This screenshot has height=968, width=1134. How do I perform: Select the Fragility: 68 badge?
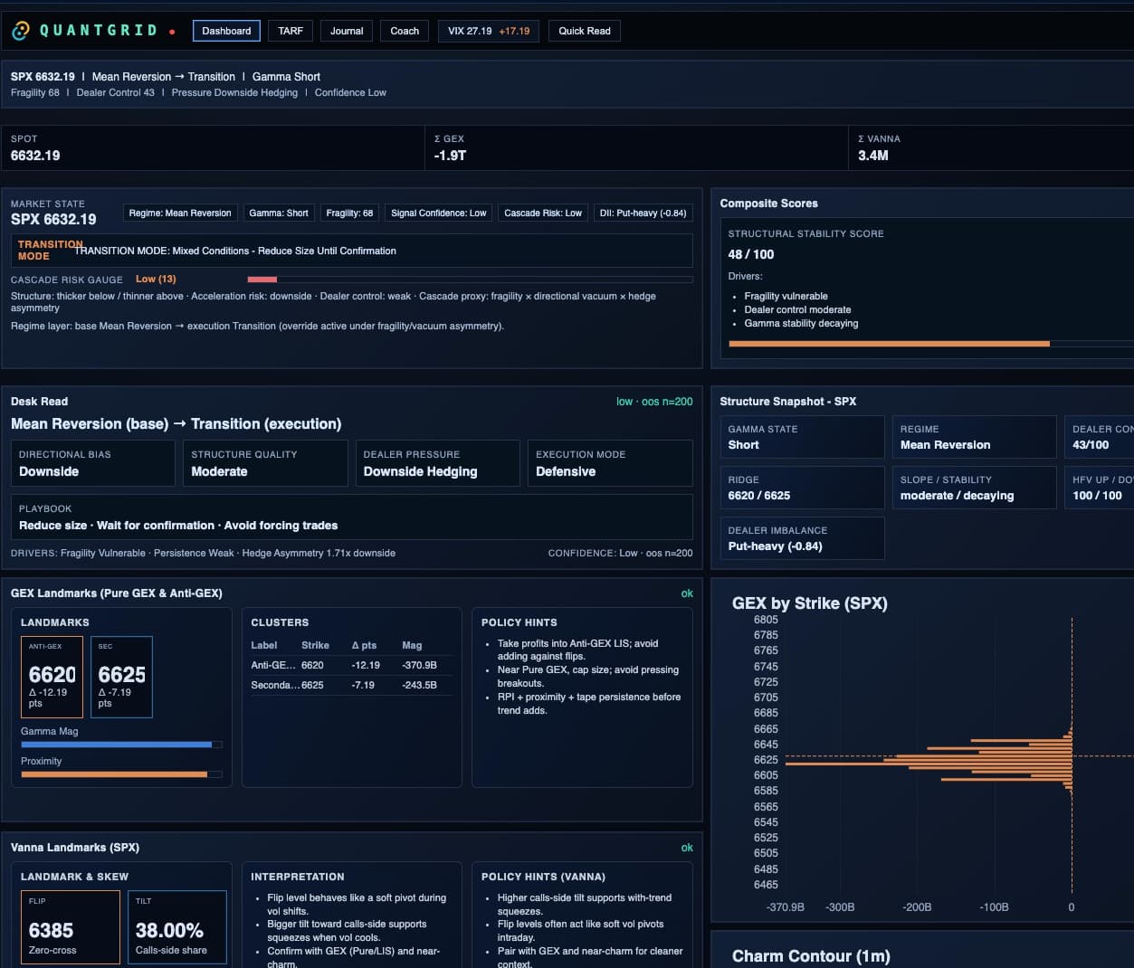[349, 213]
